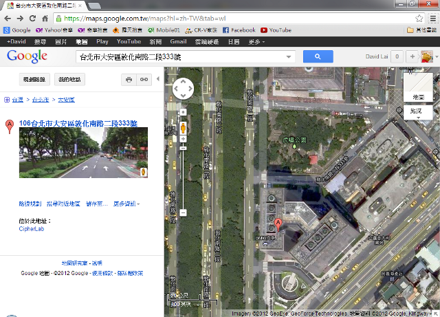
Task: Open the street view photo thumbnail
Action: (83, 153)
